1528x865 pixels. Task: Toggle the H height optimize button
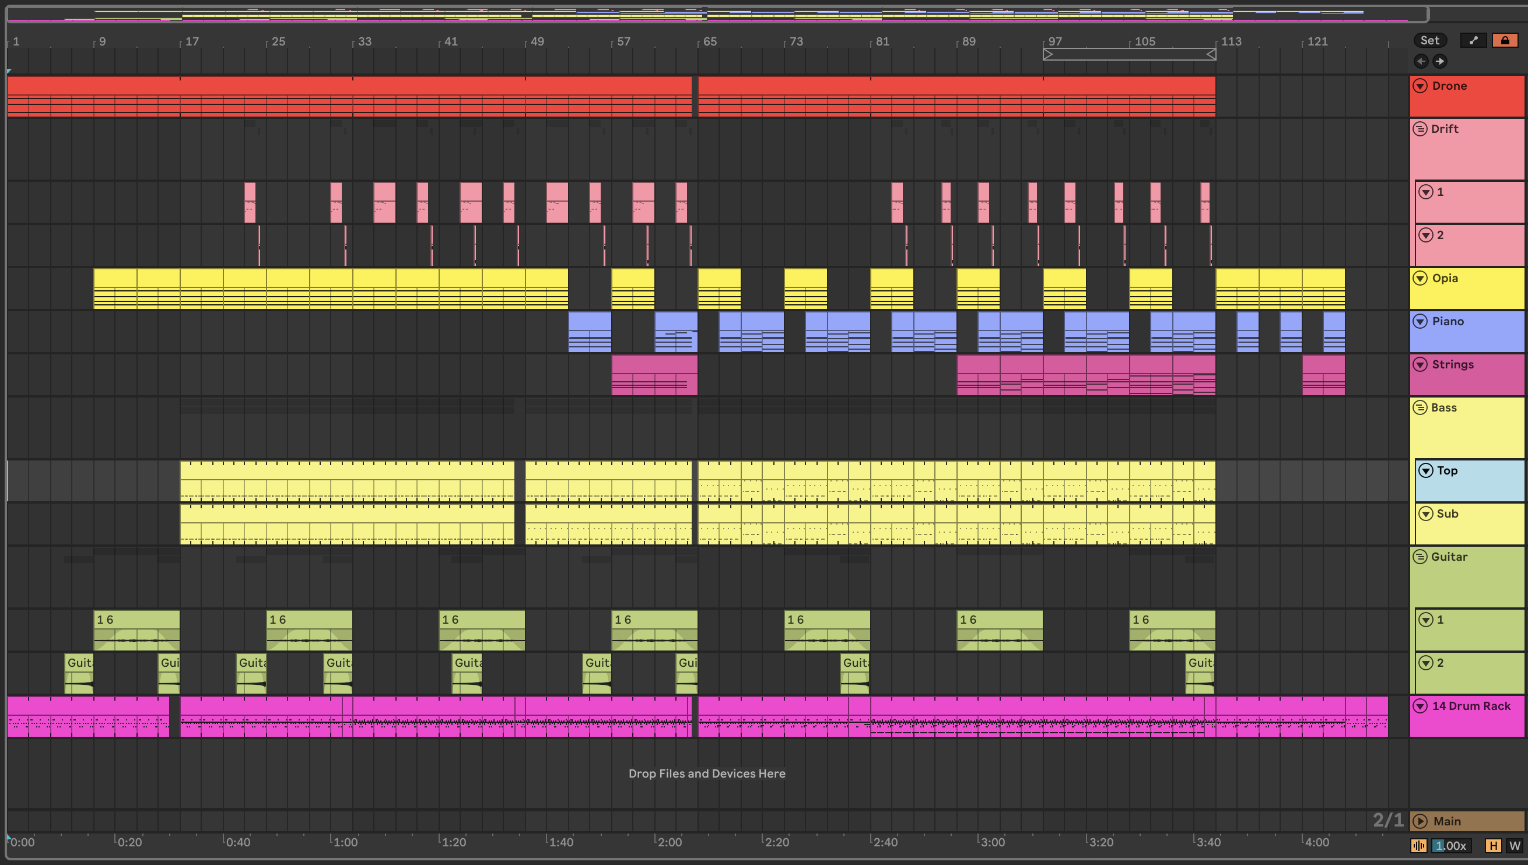tap(1492, 845)
